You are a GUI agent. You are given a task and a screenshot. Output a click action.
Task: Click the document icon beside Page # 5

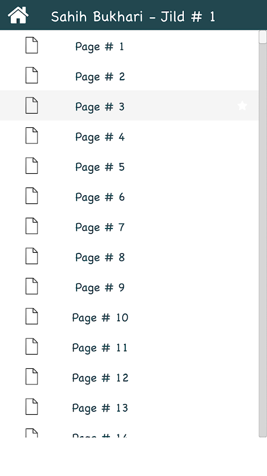click(x=31, y=166)
